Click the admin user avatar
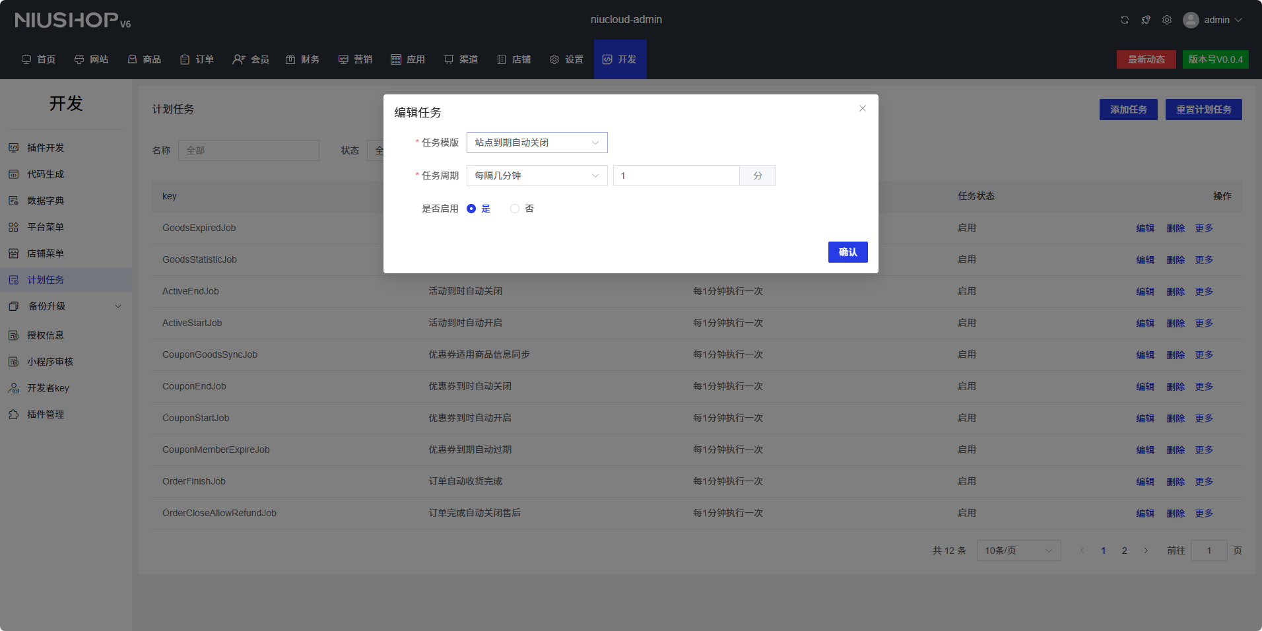The image size is (1262, 631). tap(1191, 20)
